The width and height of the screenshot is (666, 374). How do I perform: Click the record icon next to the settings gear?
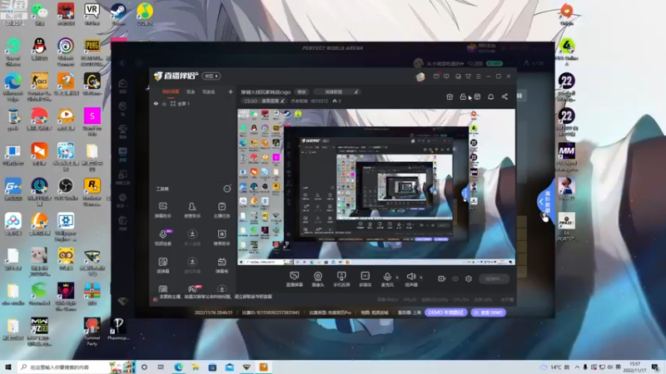pos(442,278)
